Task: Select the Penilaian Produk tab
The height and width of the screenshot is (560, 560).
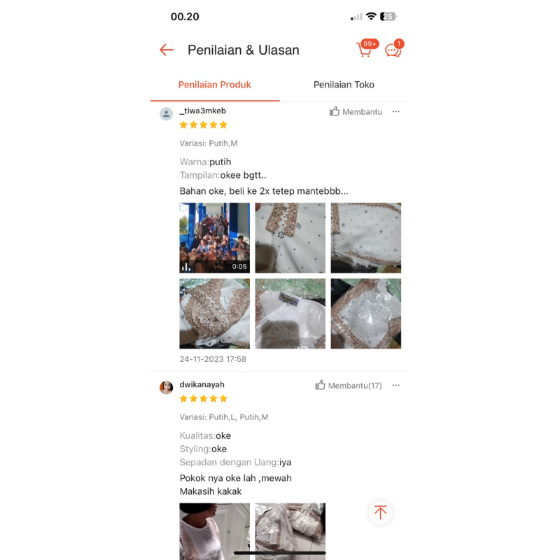Action: point(215,85)
